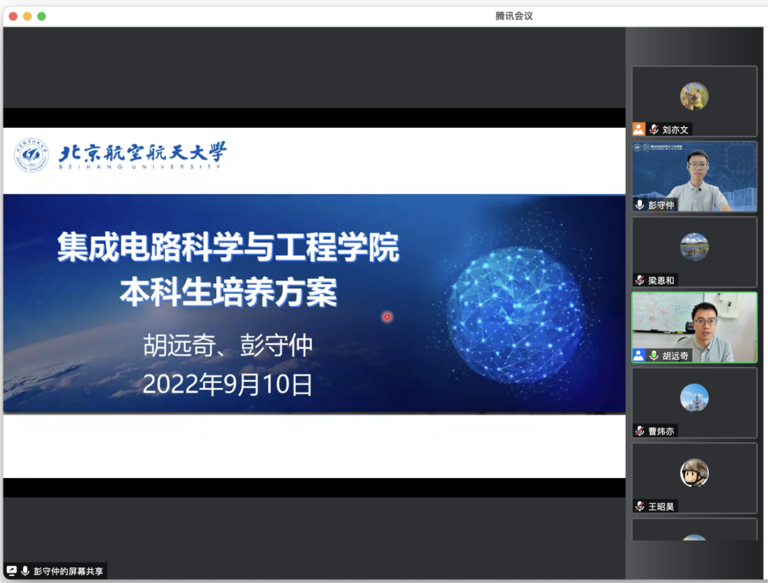The image size is (768, 583).
Task: Select 刘亦文's Shiba dog avatar
Action: pos(694,96)
